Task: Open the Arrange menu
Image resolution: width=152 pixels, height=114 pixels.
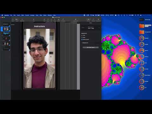Action: (32, 15)
